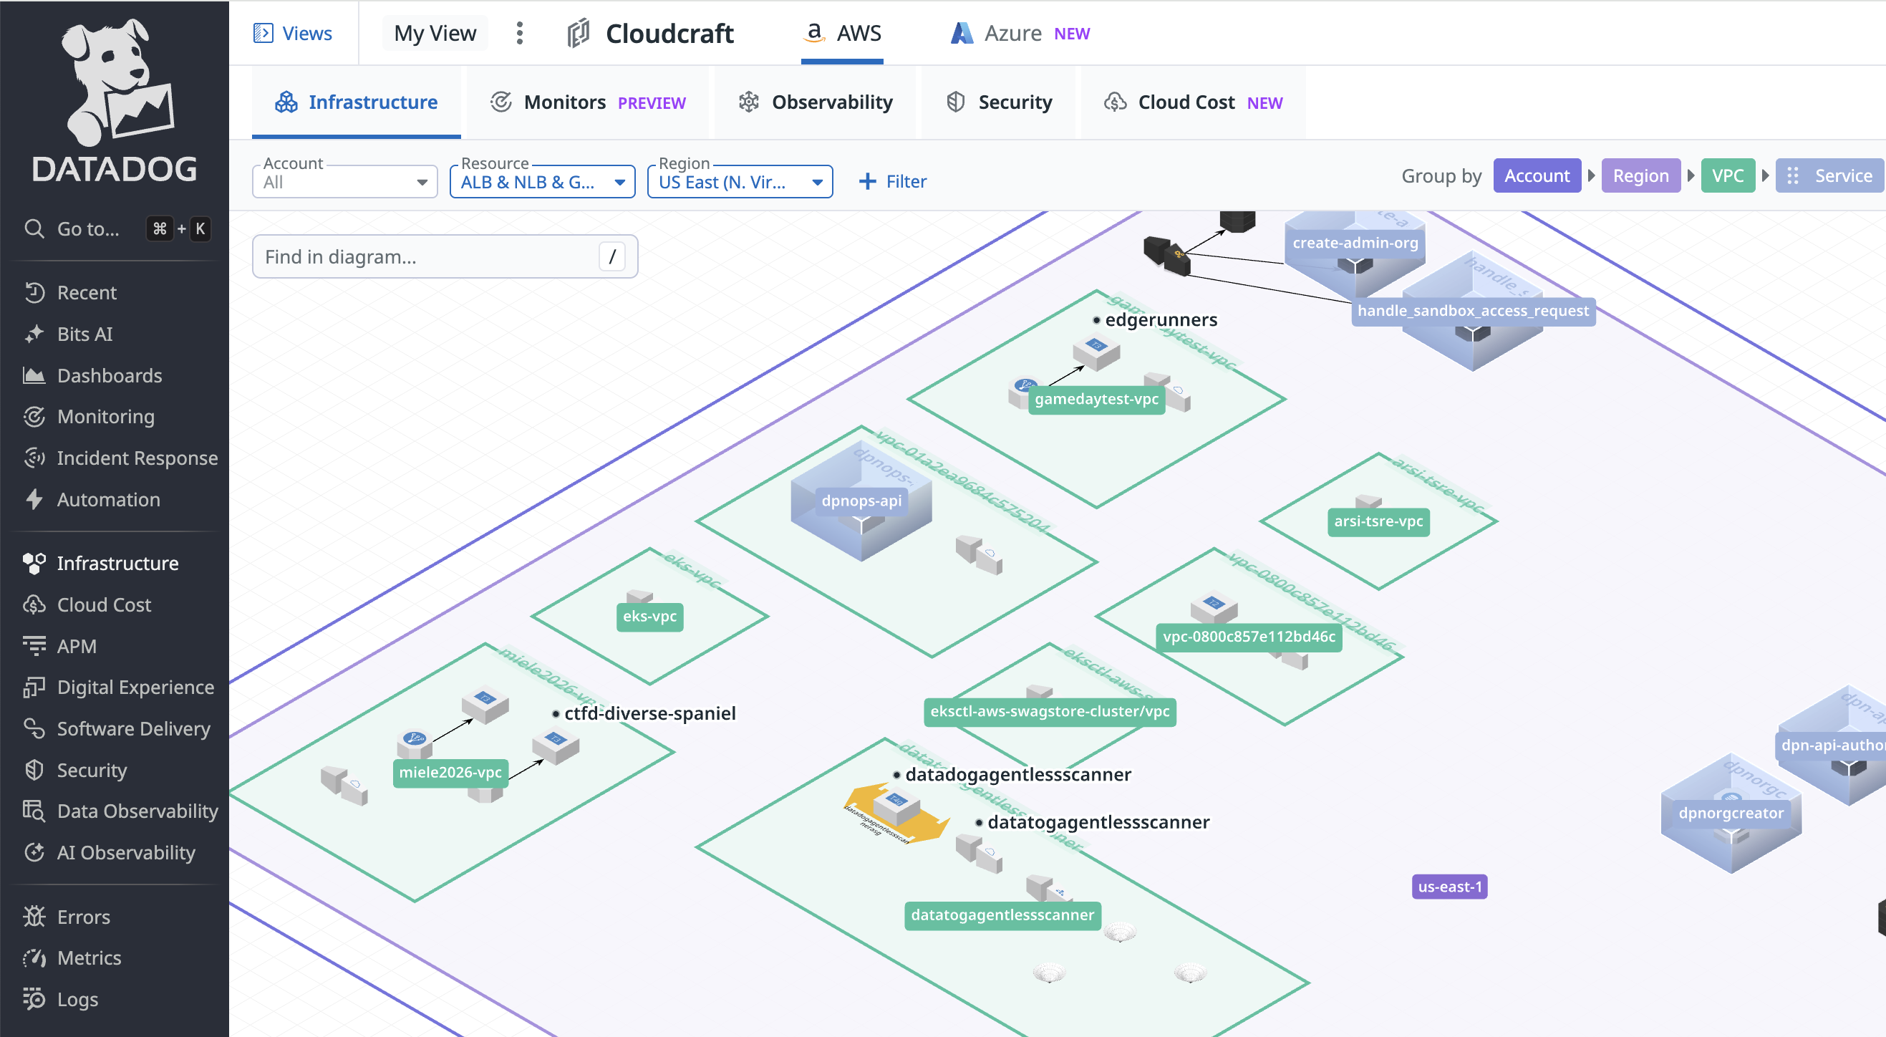Open Dashboards from the sidebar
The width and height of the screenshot is (1886, 1037).
pos(109,376)
